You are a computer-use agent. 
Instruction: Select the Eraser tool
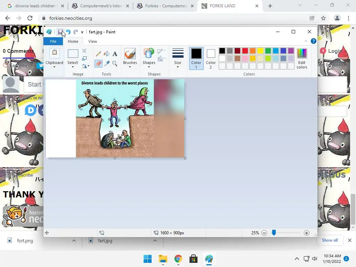click(x=98, y=64)
